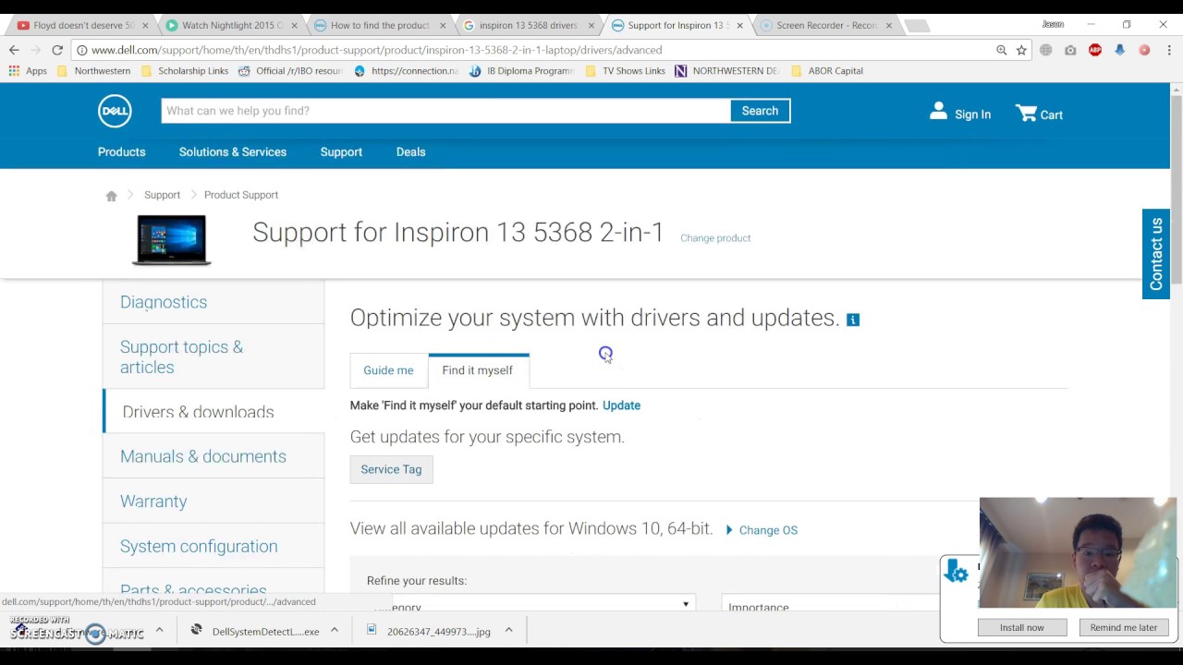The image size is (1183, 665).
Task: Open the Warranty sidebar link
Action: click(x=153, y=502)
